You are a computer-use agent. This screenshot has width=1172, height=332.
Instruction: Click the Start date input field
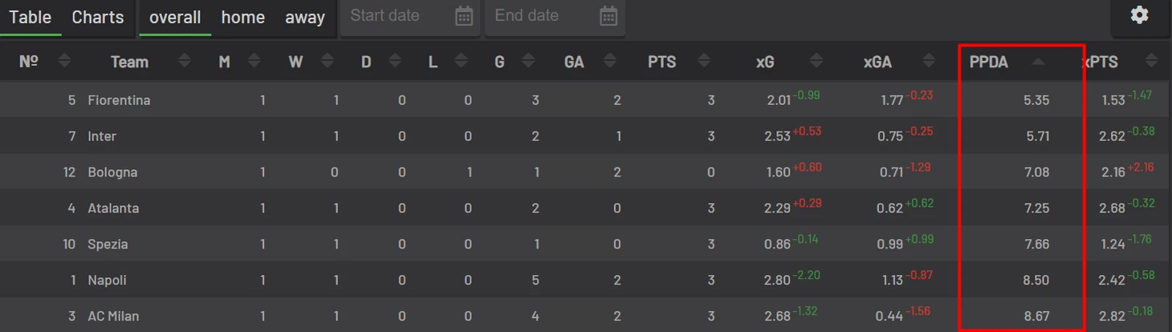coord(410,17)
